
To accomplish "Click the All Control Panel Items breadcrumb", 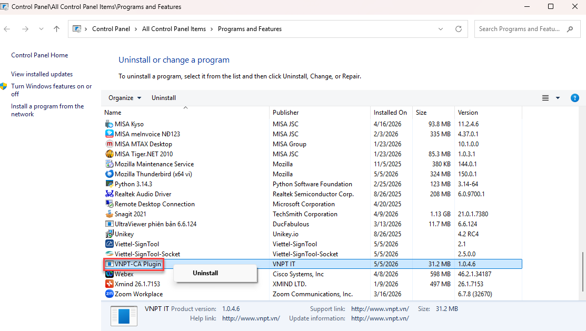I will point(174,29).
